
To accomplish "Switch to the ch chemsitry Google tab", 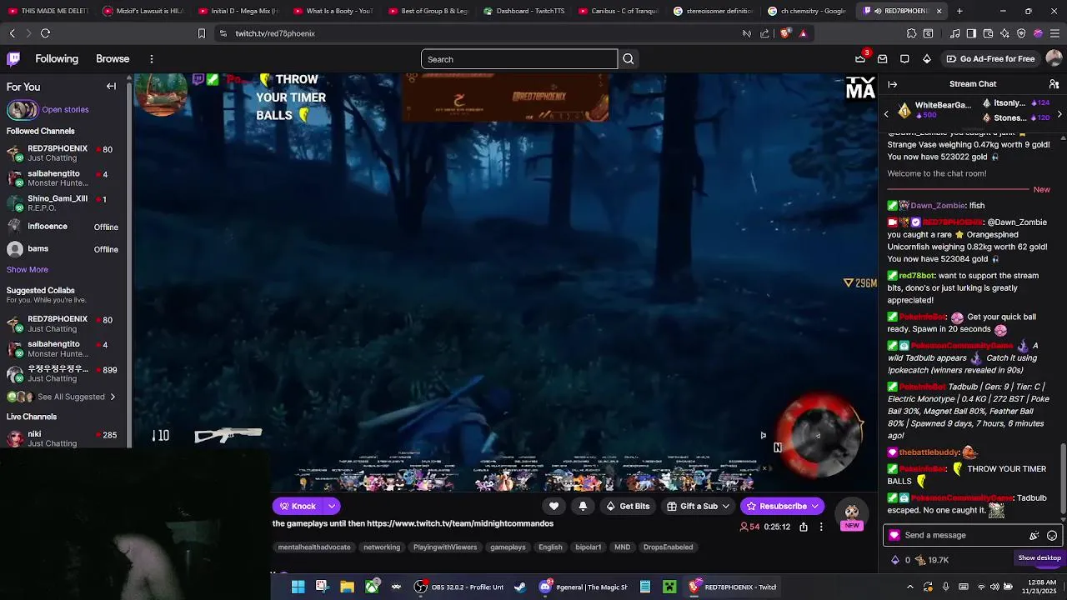I will tap(806, 11).
